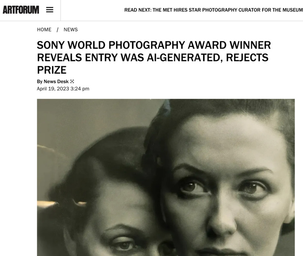Click the Artforum logo
This screenshot has height=256, width=303.
tap(21, 10)
